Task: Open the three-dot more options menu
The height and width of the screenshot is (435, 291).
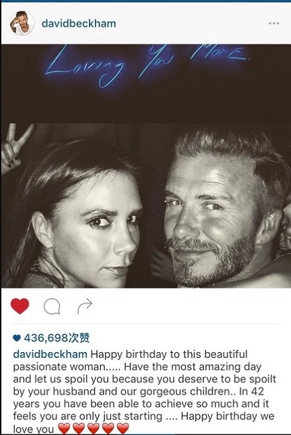Action: point(274,23)
